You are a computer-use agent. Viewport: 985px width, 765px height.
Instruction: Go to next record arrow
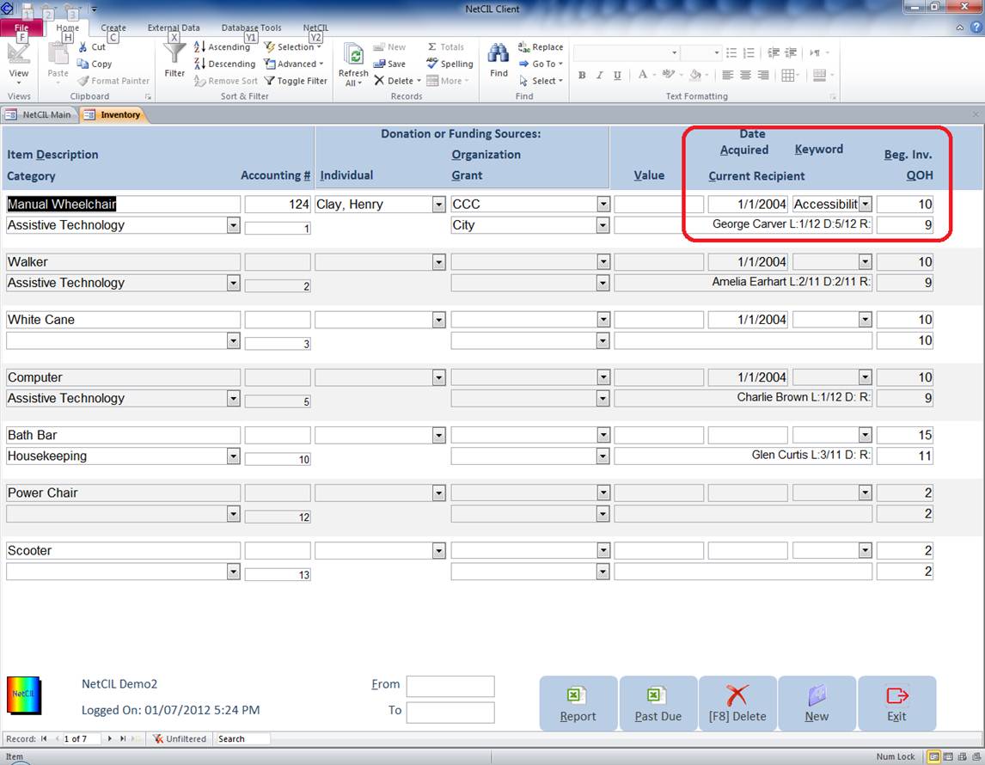110,738
